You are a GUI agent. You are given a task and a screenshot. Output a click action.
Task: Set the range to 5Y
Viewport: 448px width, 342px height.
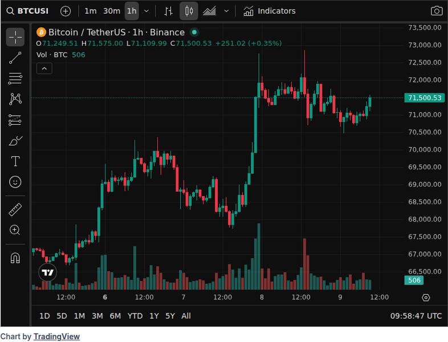(170, 316)
